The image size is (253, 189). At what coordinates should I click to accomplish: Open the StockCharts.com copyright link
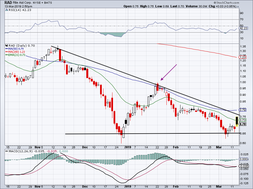pyautogui.click(x=227, y=3)
